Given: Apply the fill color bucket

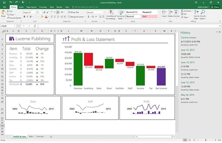Looking at the screenshot, I should pos(42,17).
